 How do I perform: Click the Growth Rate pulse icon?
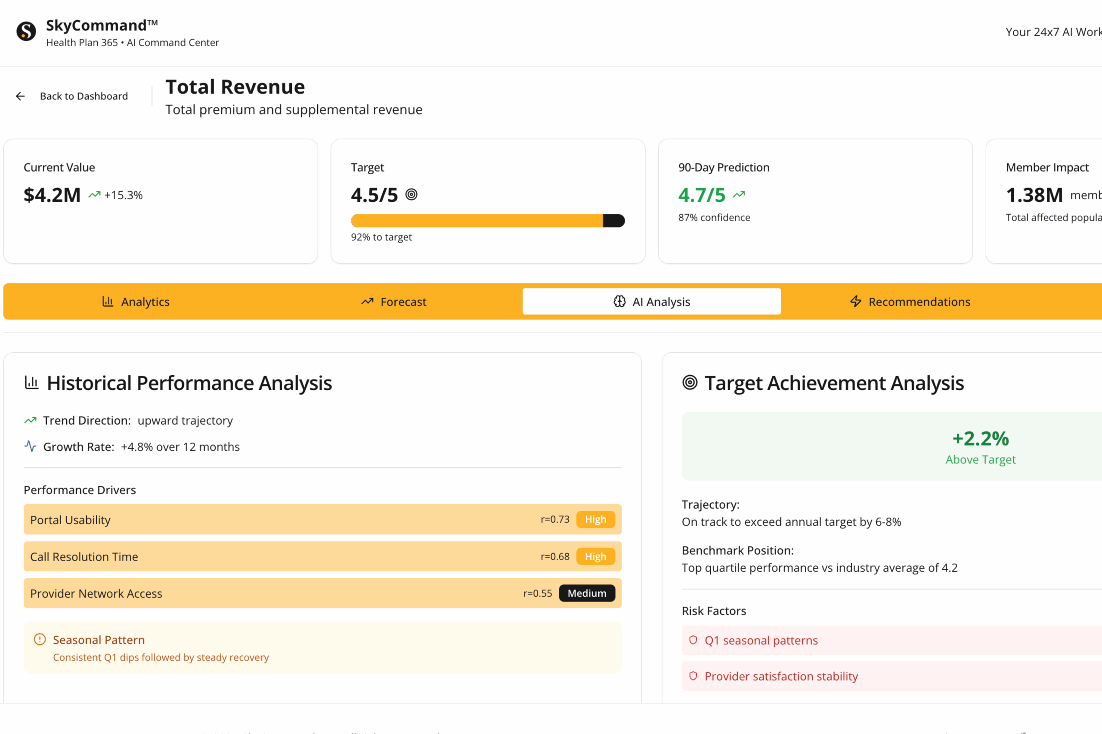click(x=31, y=446)
